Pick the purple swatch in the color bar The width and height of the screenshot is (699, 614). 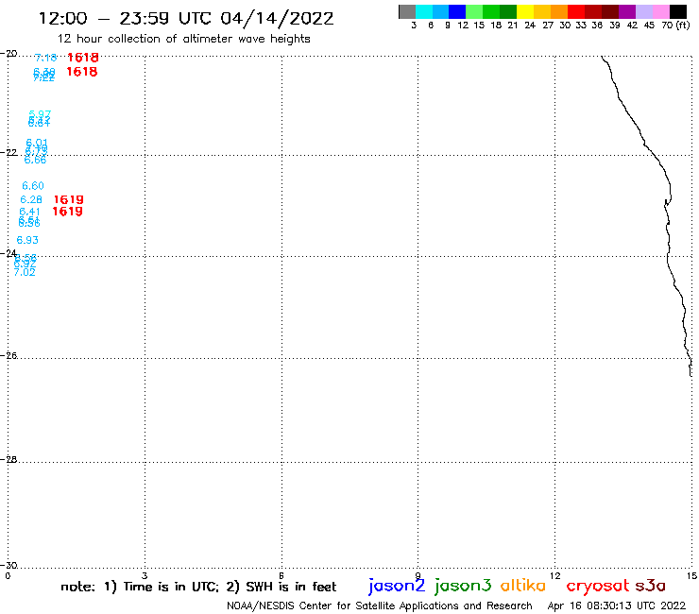627,11
